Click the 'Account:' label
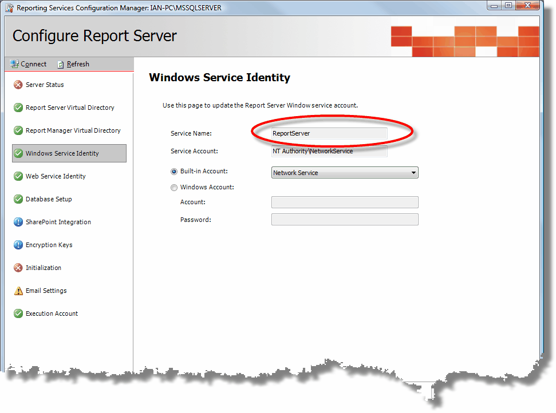 point(192,202)
